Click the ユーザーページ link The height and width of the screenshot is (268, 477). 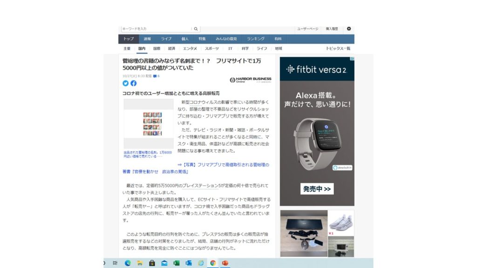tap(307, 29)
